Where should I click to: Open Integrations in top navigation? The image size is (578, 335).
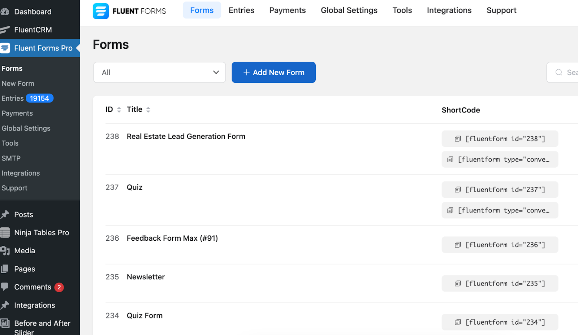449,10
